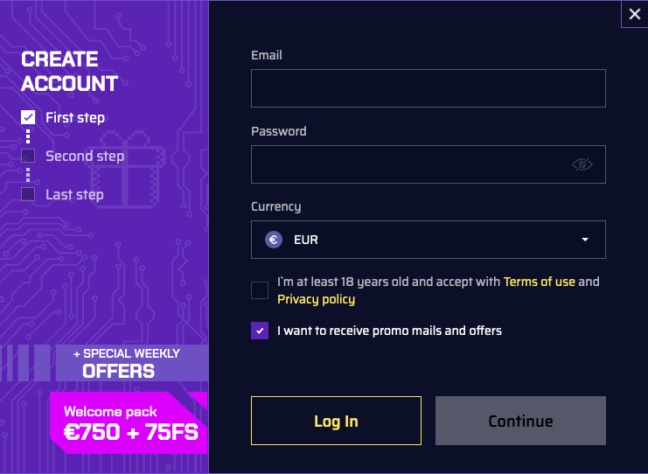Click inside the Email field
The height and width of the screenshot is (474, 648).
pos(428,88)
